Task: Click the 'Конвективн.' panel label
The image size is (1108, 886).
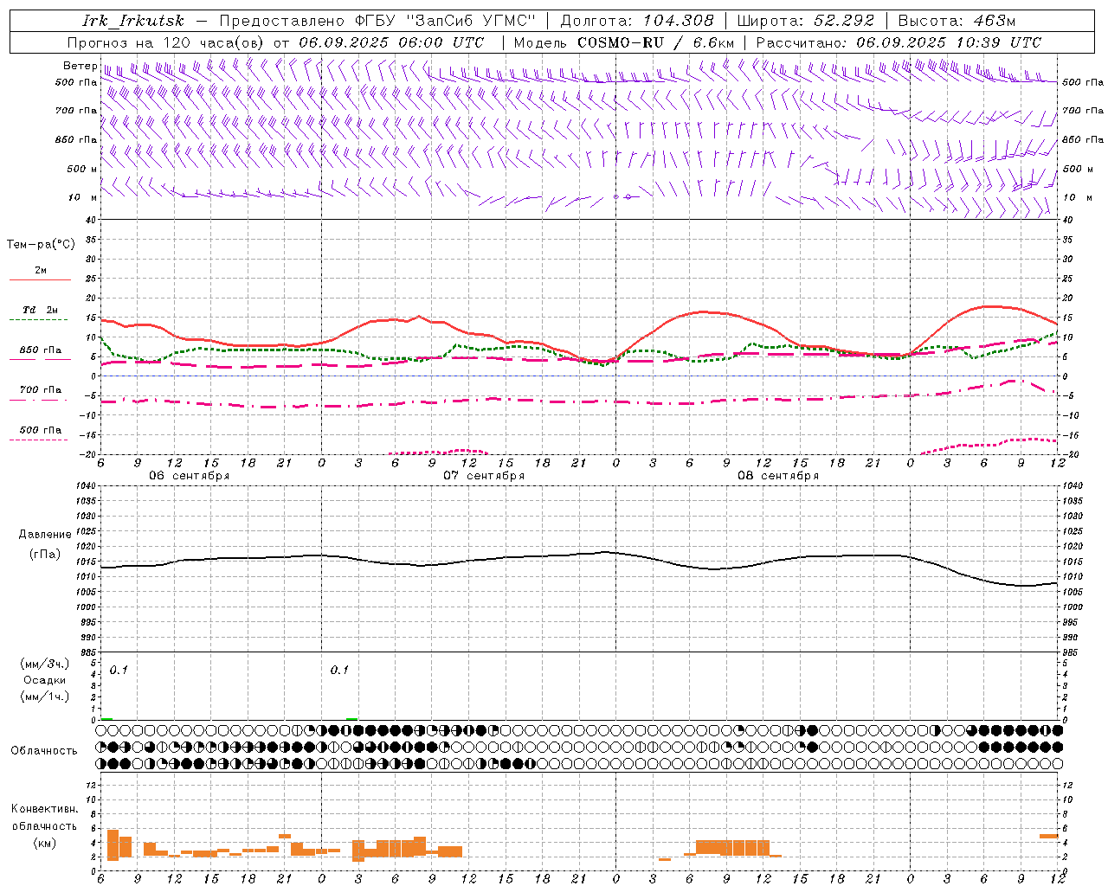Action: tap(44, 809)
